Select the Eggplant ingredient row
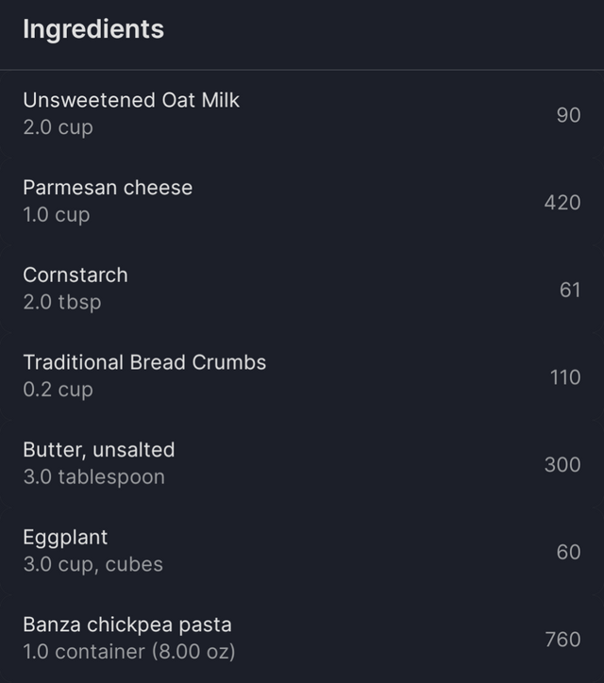The height and width of the screenshot is (683, 604). [302, 552]
